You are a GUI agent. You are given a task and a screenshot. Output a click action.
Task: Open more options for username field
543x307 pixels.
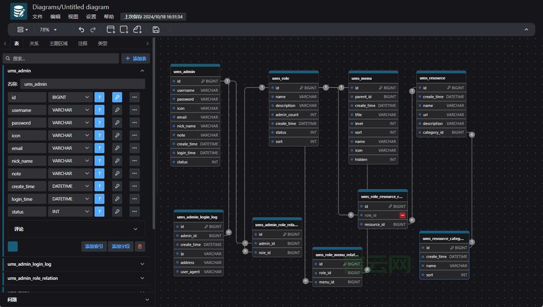pyautogui.click(x=134, y=110)
